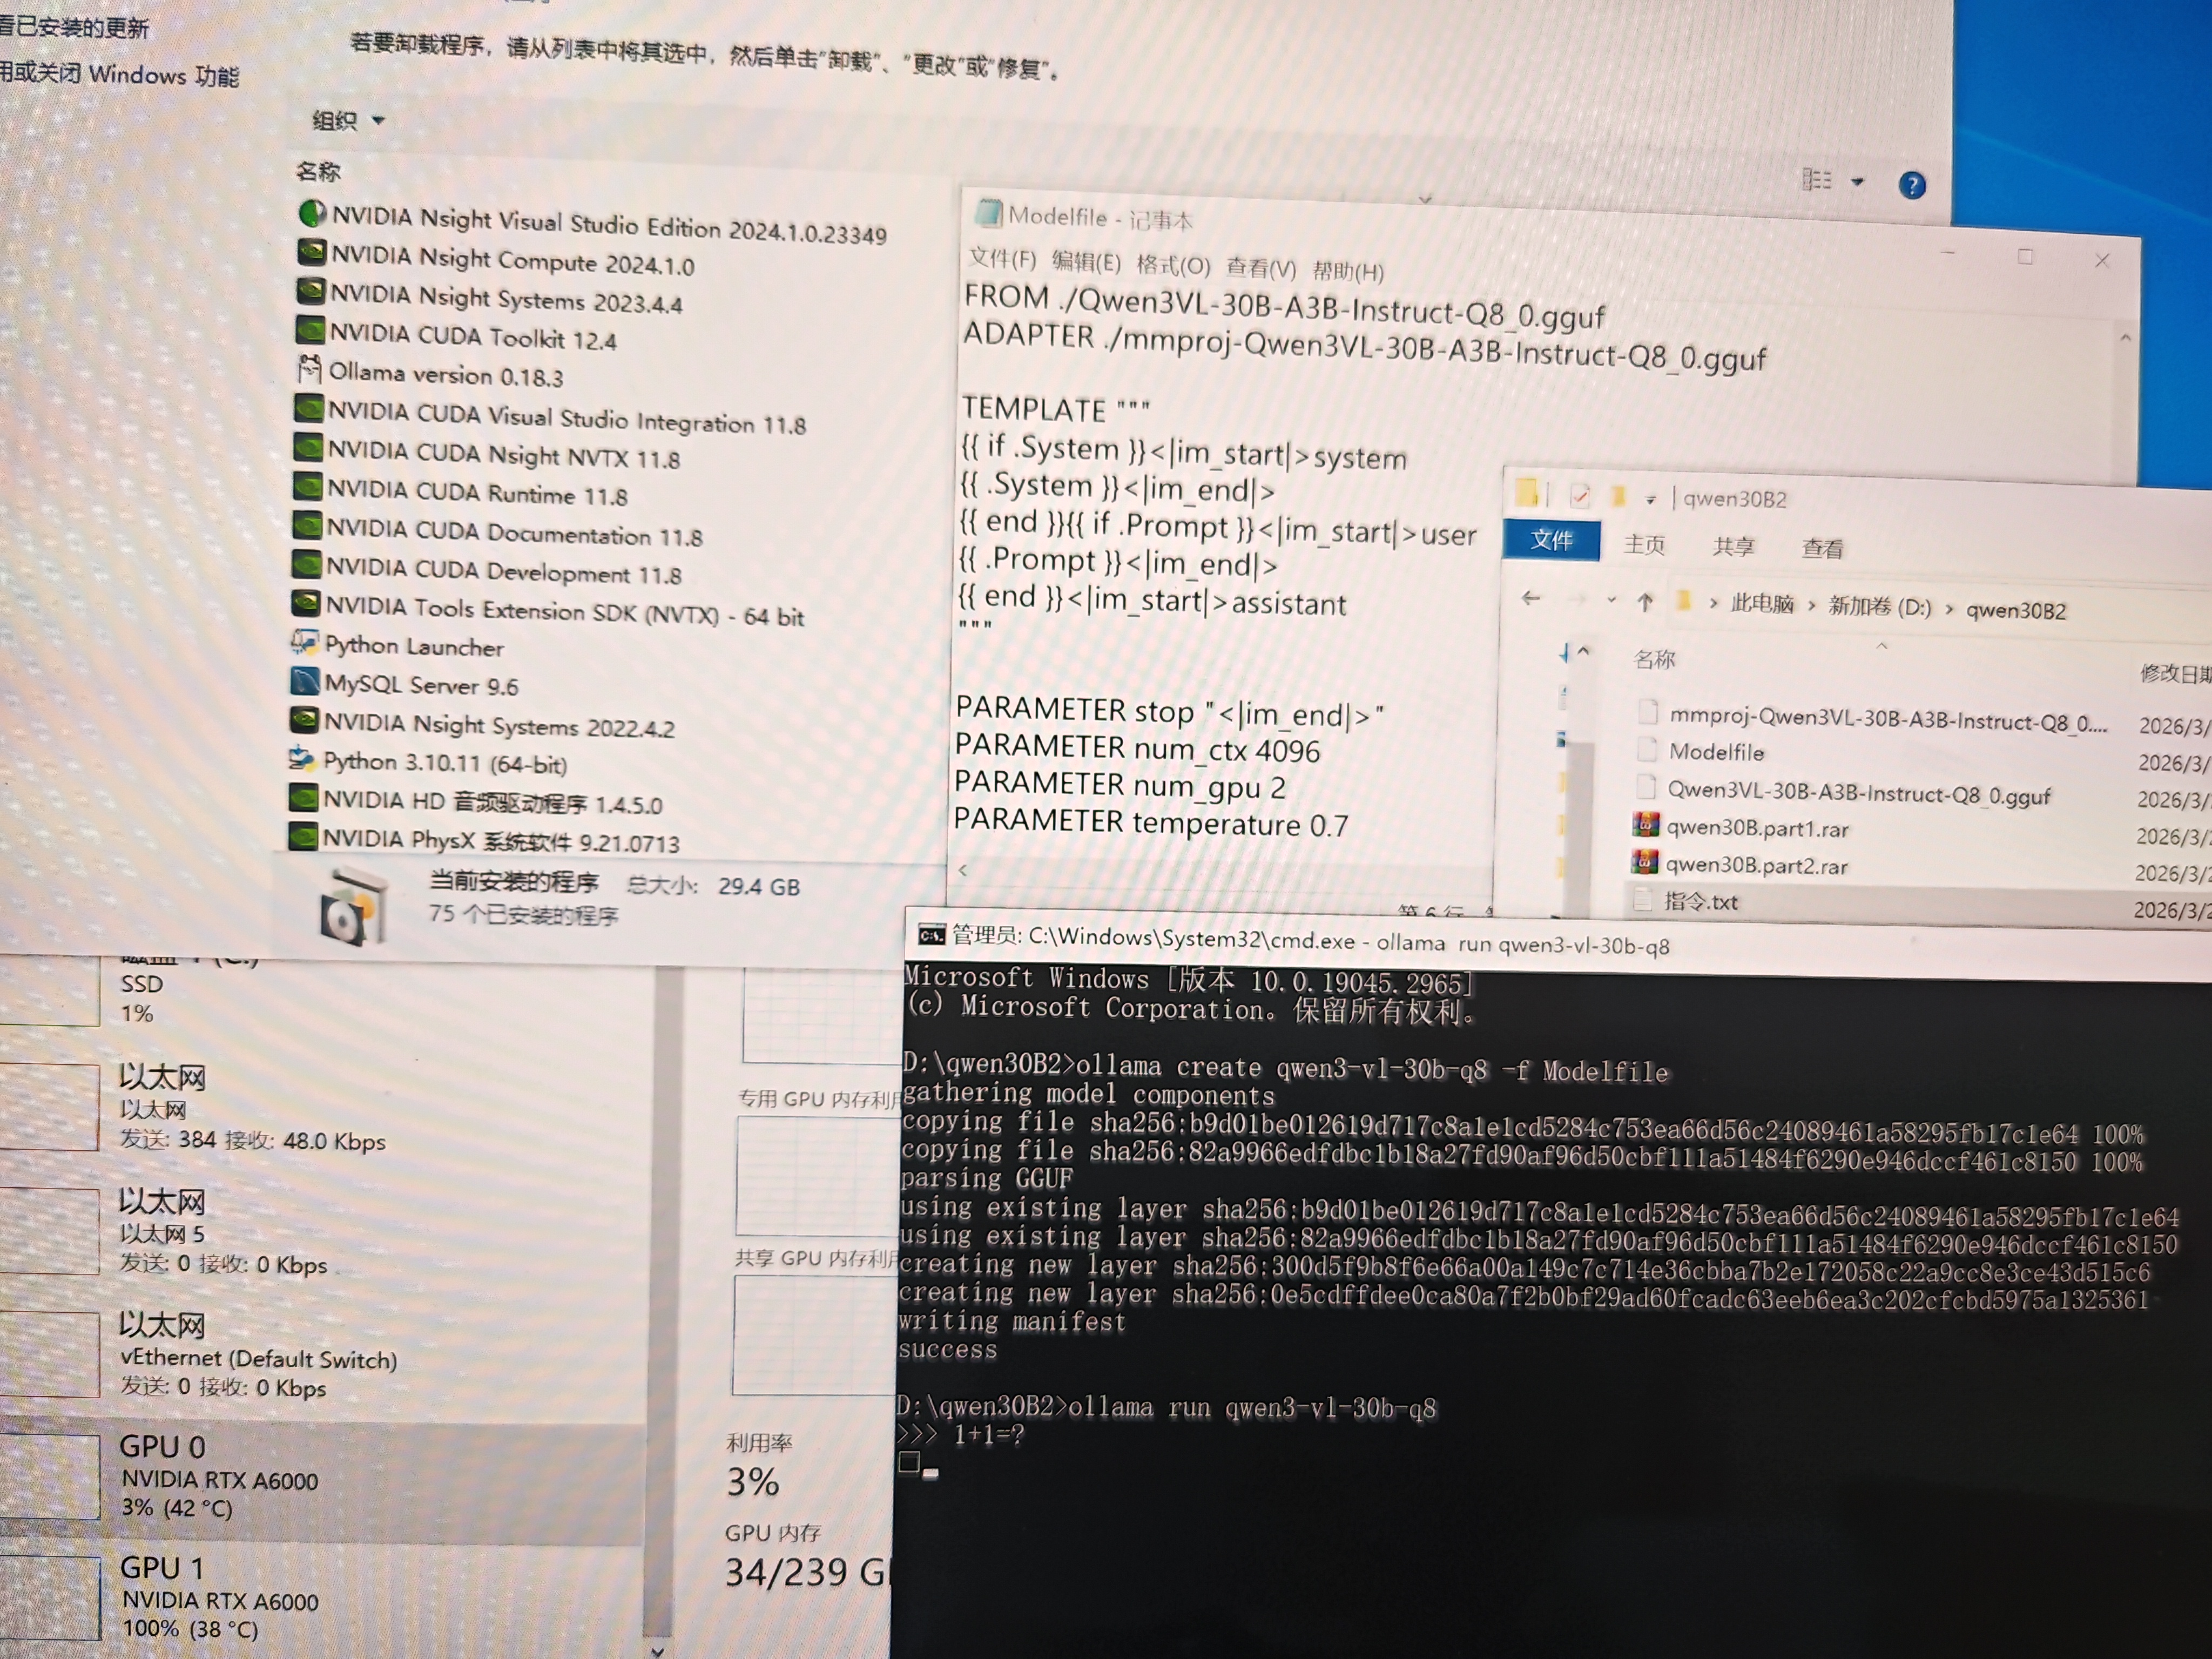This screenshot has width=2212, height=1659.
Task: Open the 文件(F) menu in Notepad
Action: click(x=1002, y=259)
